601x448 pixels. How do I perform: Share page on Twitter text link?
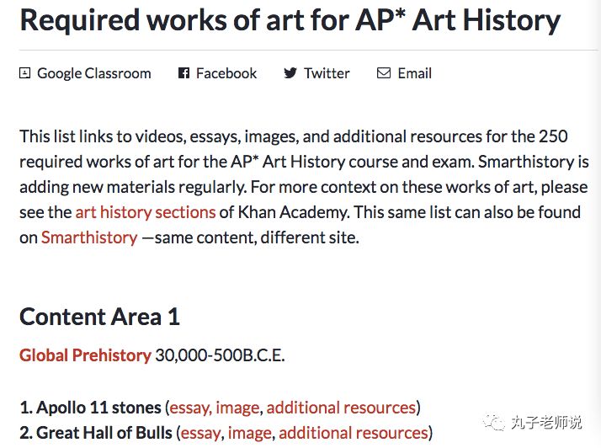[327, 73]
